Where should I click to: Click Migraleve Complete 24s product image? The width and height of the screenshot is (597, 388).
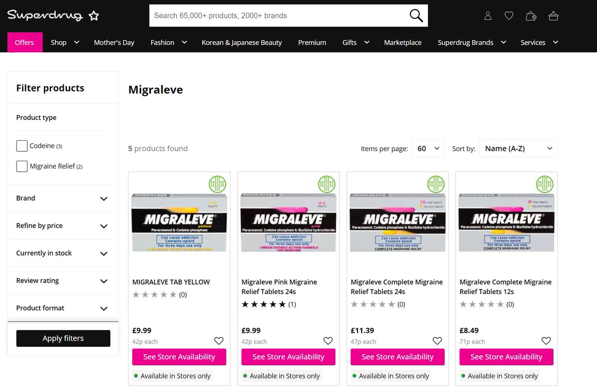pyautogui.click(x=398, y=222)
